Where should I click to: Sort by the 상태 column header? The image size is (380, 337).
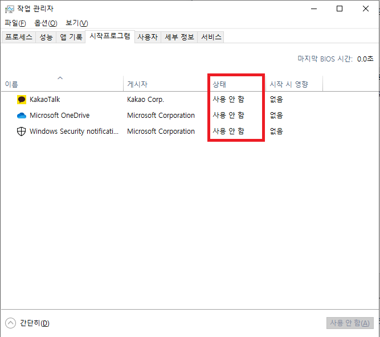(236, 84)
